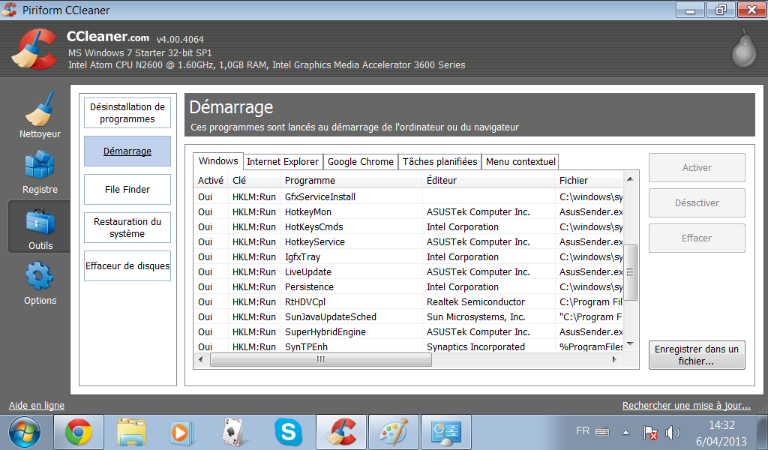768x450 pixels.
Task: Click the Activer button
Action: click(697, 168)
